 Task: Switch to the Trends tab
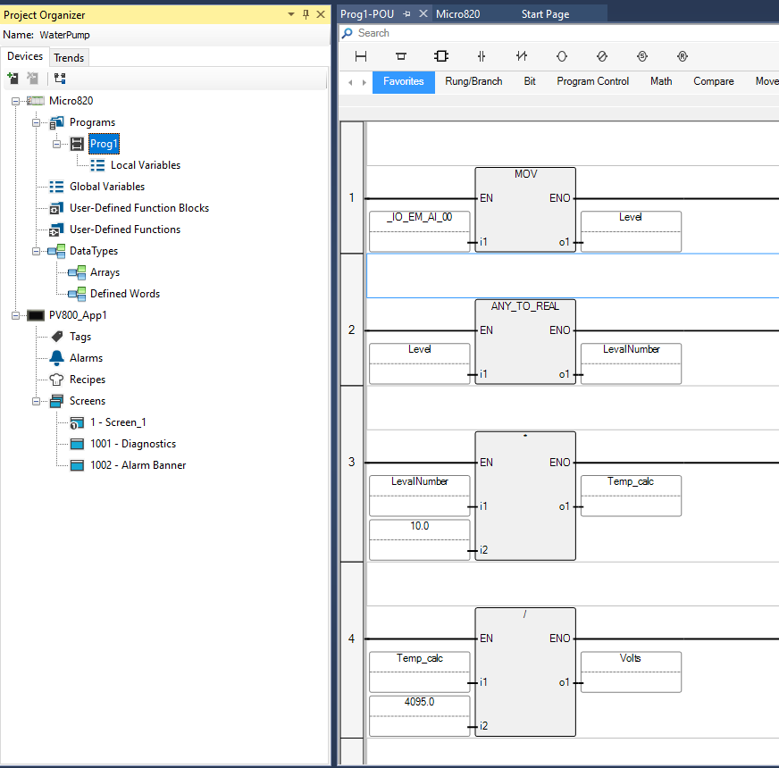pos(69,58)
